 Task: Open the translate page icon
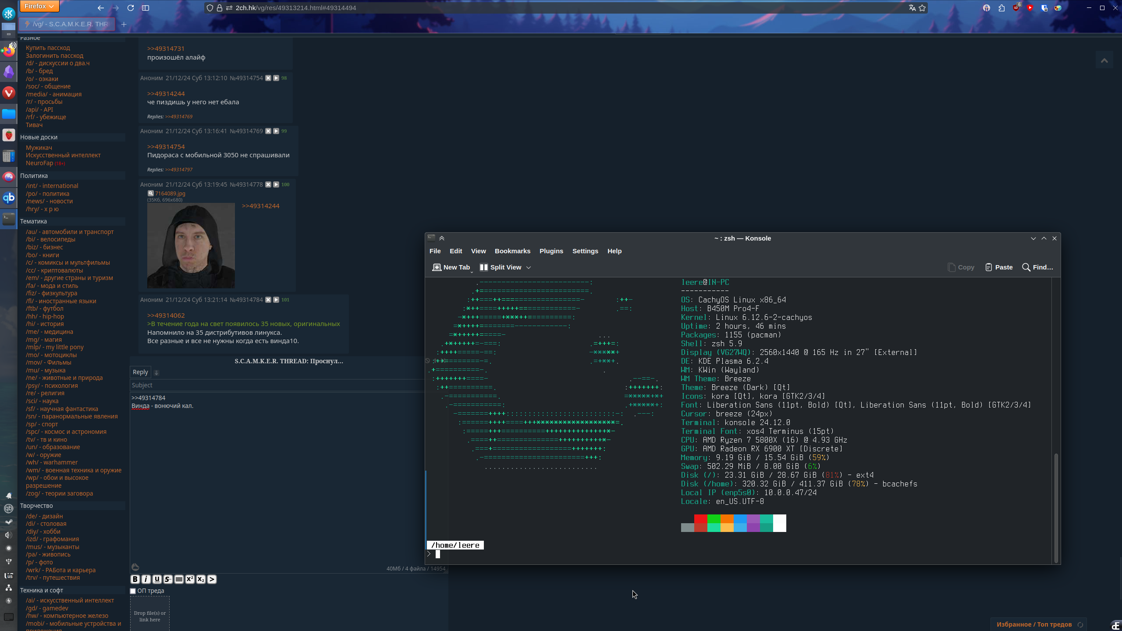click(x=912, y=8)
